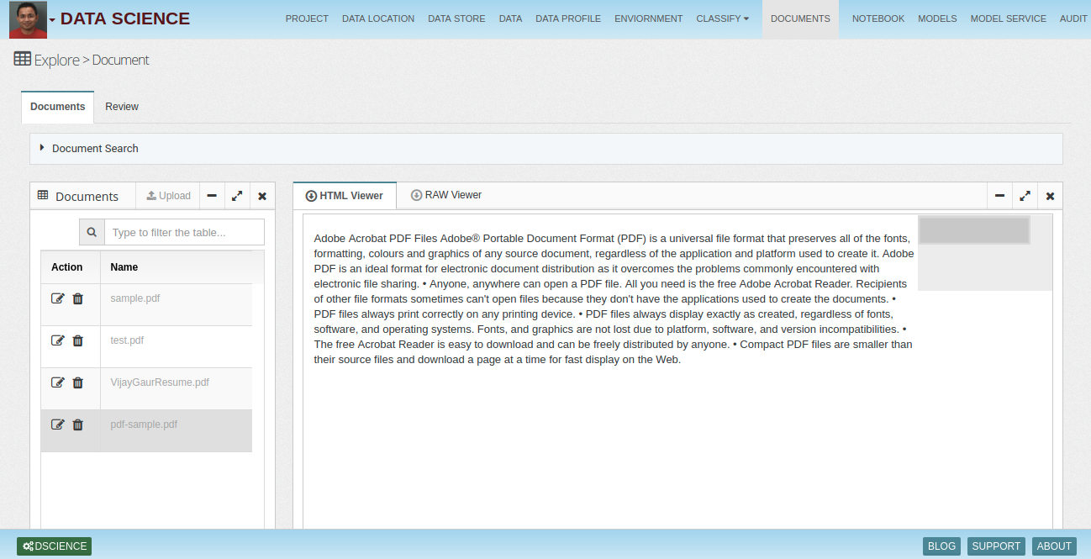Open the Support link in footer

tap(996, 546)
